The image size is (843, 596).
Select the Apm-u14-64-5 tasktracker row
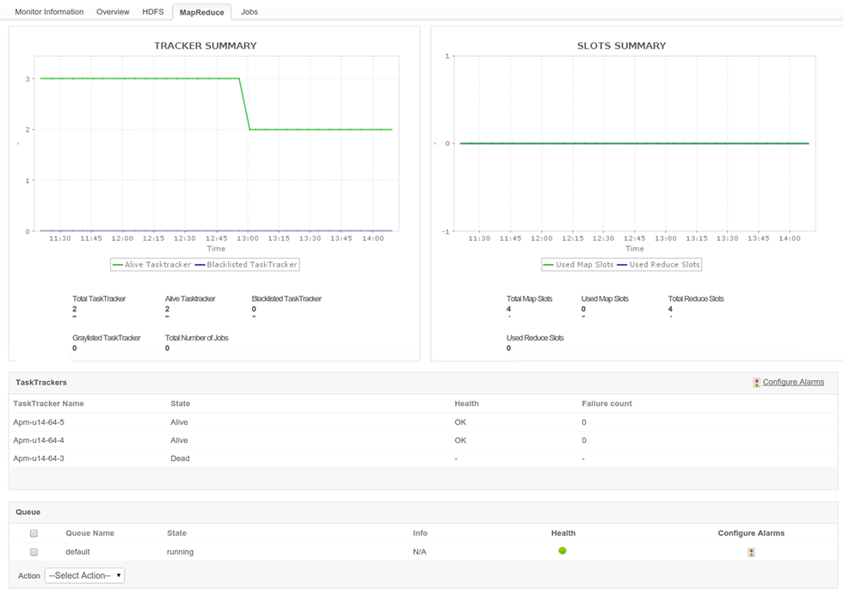tap(423, 422)
